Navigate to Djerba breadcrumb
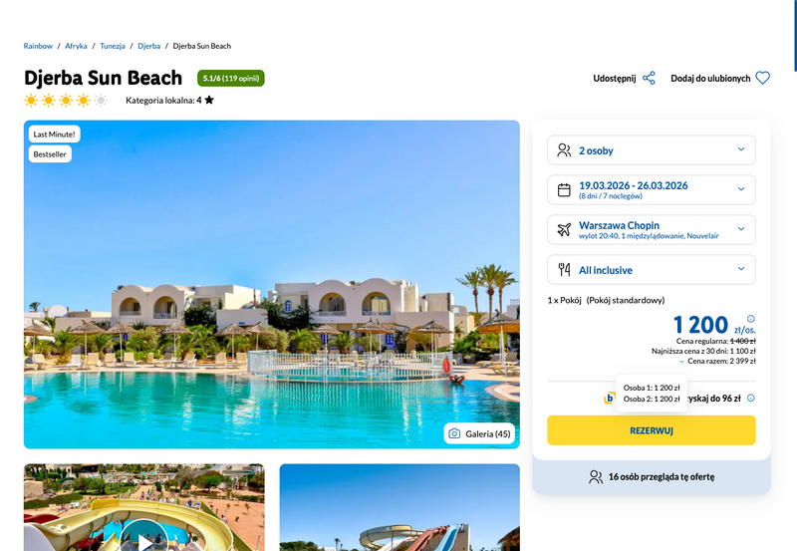797x551 pixels. pyautogui.click(x=148, y=46)
